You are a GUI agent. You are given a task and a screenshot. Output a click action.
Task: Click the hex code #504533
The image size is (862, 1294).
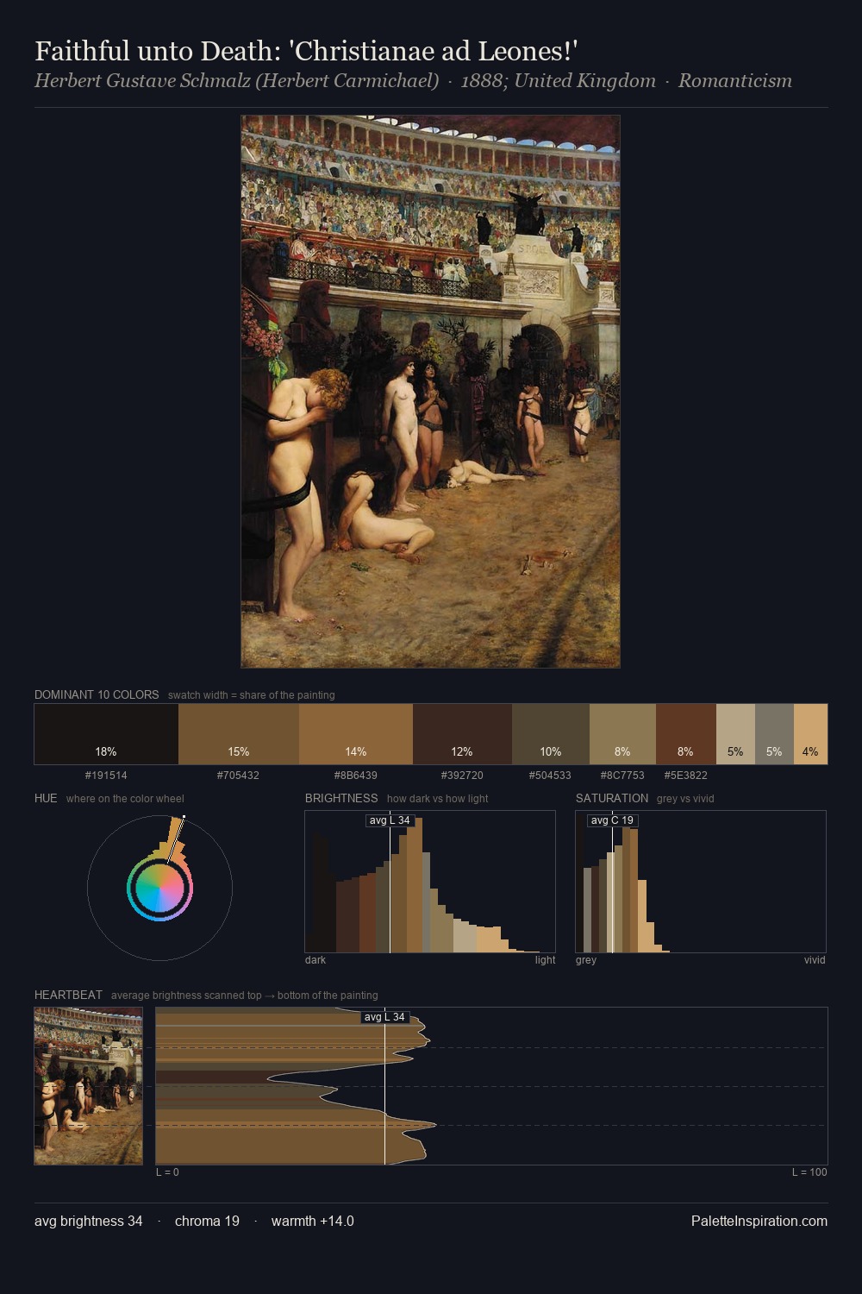click(550, 776)
